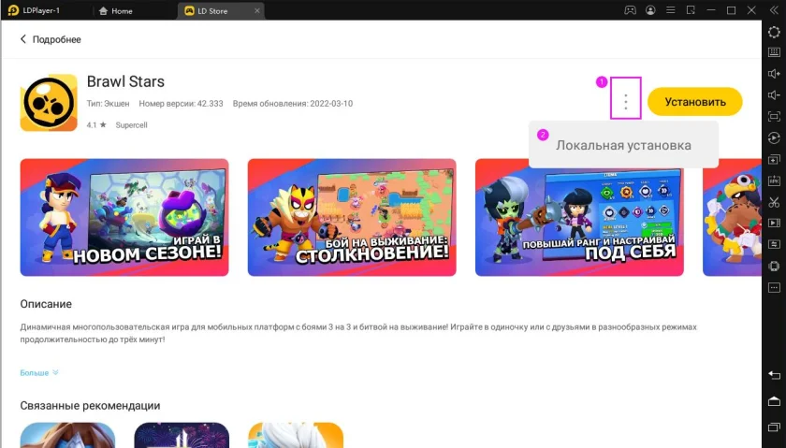
Task: Open the more tools ellipsis icon in sidebar
Action: 774,288
